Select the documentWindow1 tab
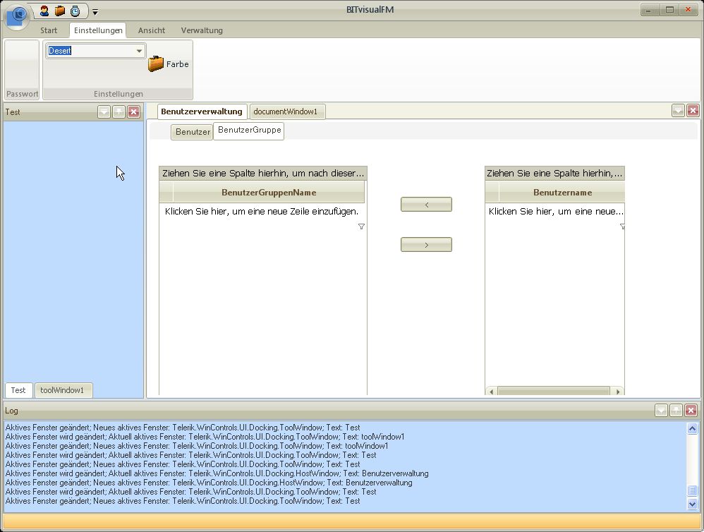 pyautogui.click(x=286, y=111)
